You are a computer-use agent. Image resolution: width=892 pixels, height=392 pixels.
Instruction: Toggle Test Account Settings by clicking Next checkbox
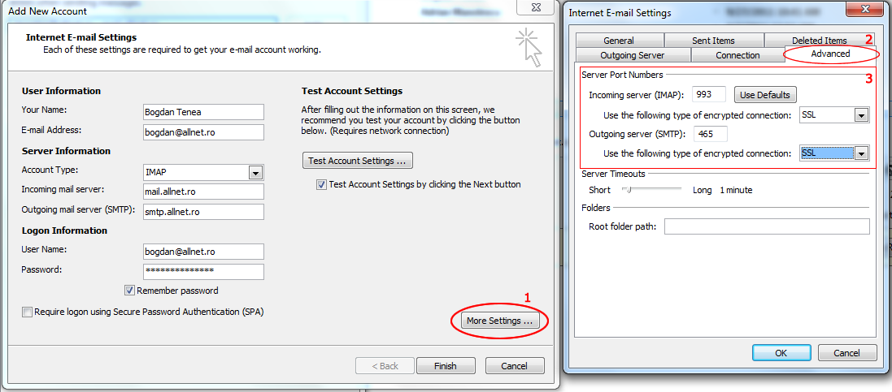pos(322,185)
